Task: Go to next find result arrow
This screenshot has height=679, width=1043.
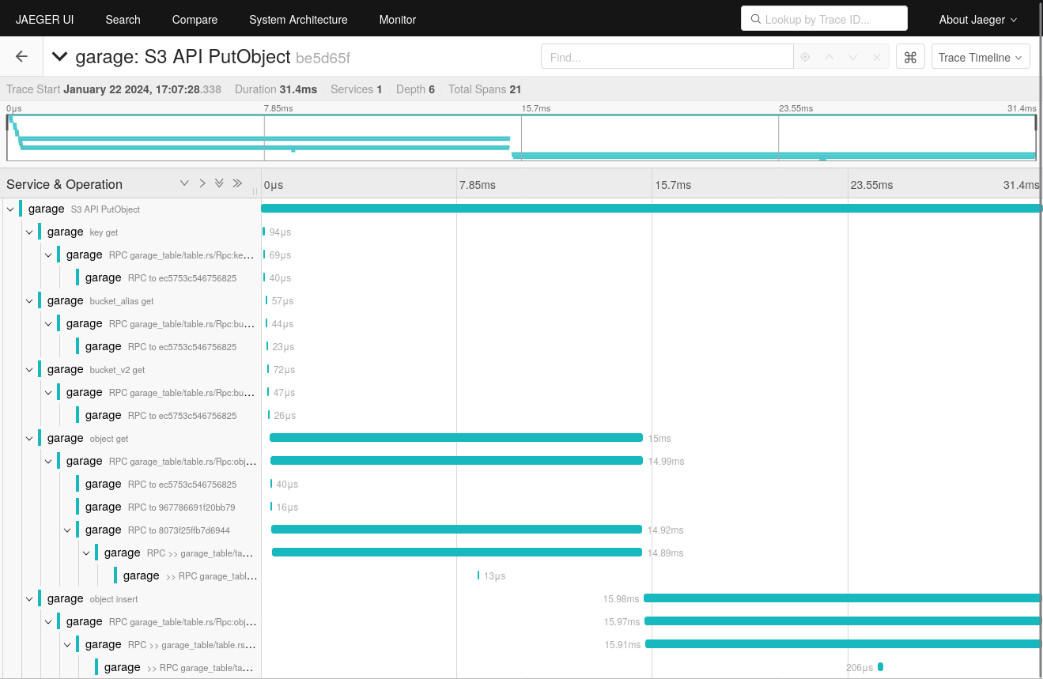Action: coord(852,57)
